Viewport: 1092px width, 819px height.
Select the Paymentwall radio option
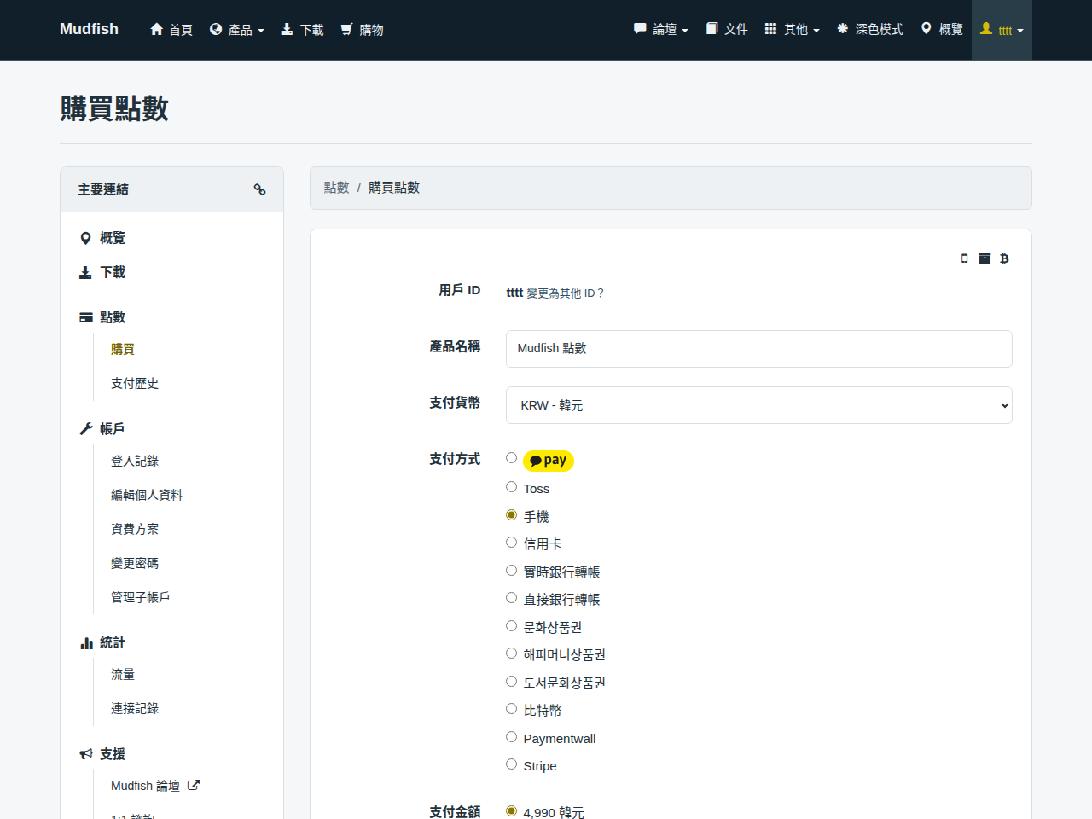point(511,737)
